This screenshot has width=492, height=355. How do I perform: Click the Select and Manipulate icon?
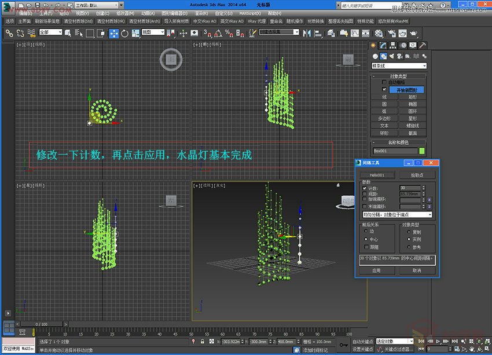point(183,33)
